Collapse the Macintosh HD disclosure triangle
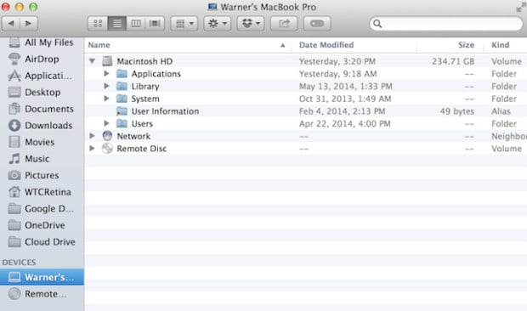 tap(92, 61)
